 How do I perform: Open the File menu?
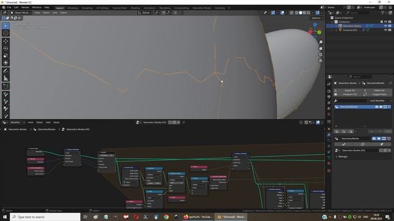click(x=9, y=7)
